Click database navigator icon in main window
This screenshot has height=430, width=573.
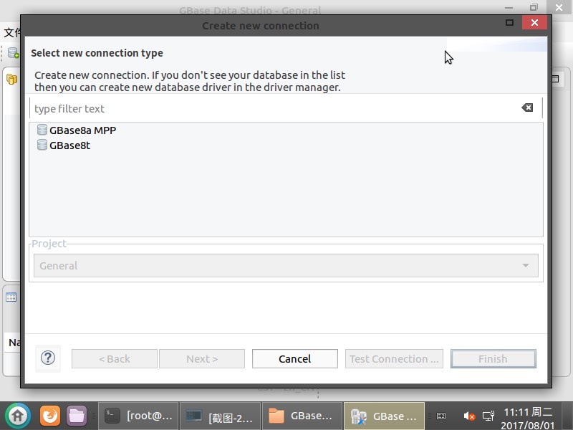(x=11, y=79)
